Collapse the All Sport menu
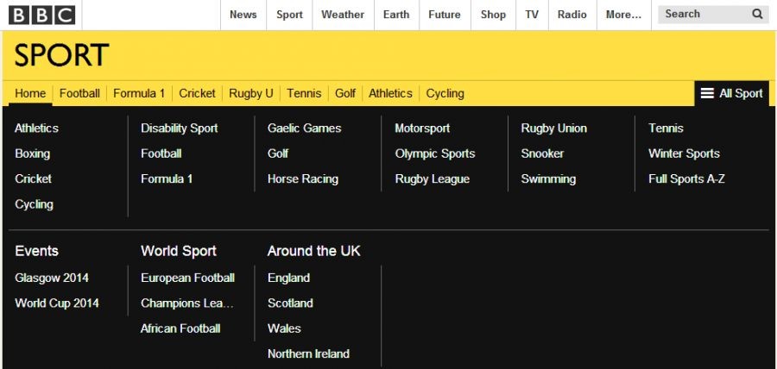 pos(732,93)
